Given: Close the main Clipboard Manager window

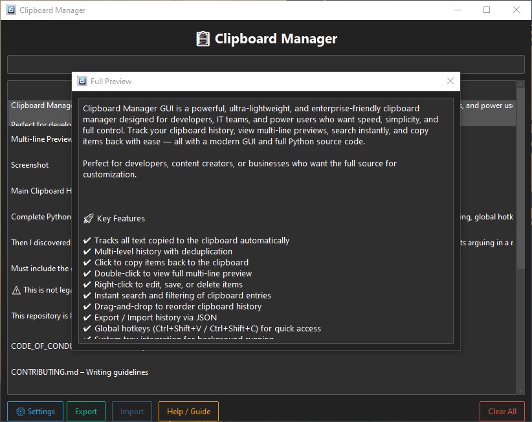Looking at the screenshot, I should [516, 10].
